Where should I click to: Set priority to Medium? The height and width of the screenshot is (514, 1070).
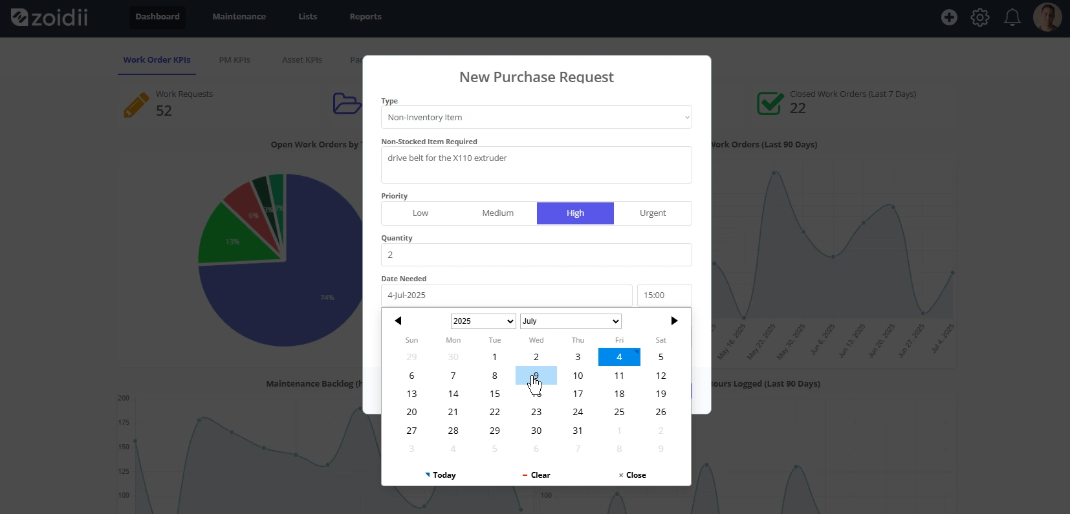[x=498, y=213]
